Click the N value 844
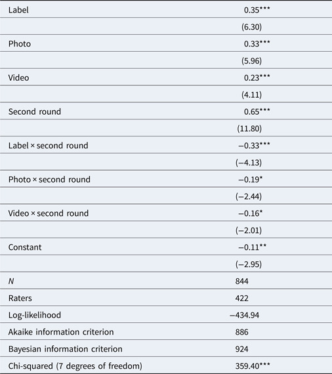Viewport: 332px width, 374px height. [242, 281]
